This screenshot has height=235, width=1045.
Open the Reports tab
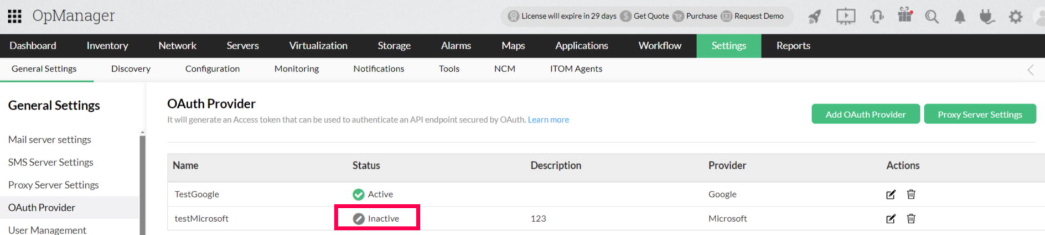pos(793,46)
